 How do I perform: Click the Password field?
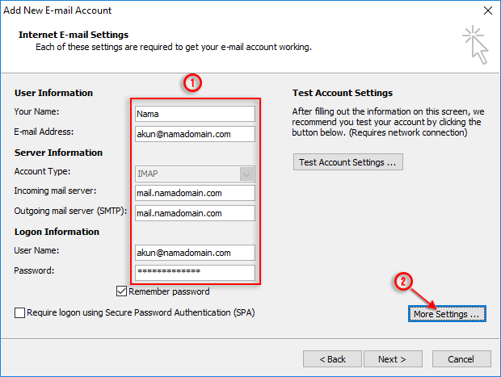pyautogui.click(x=195, y=273)
